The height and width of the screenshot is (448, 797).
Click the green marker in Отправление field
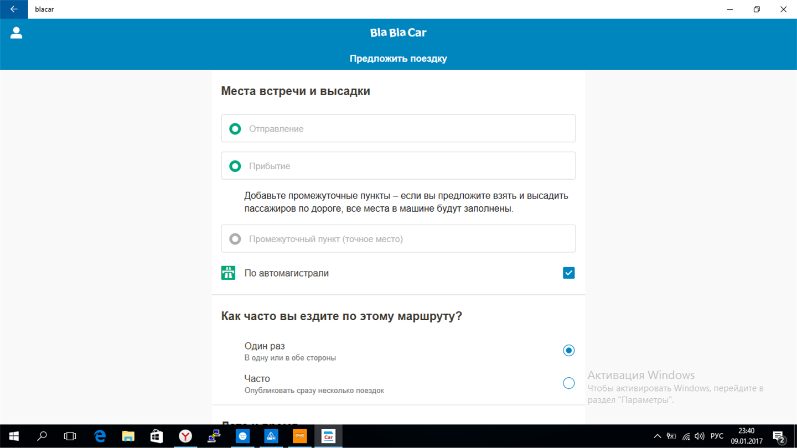(235, 129)
